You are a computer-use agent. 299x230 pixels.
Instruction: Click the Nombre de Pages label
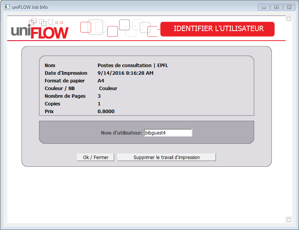pos(65,96)
